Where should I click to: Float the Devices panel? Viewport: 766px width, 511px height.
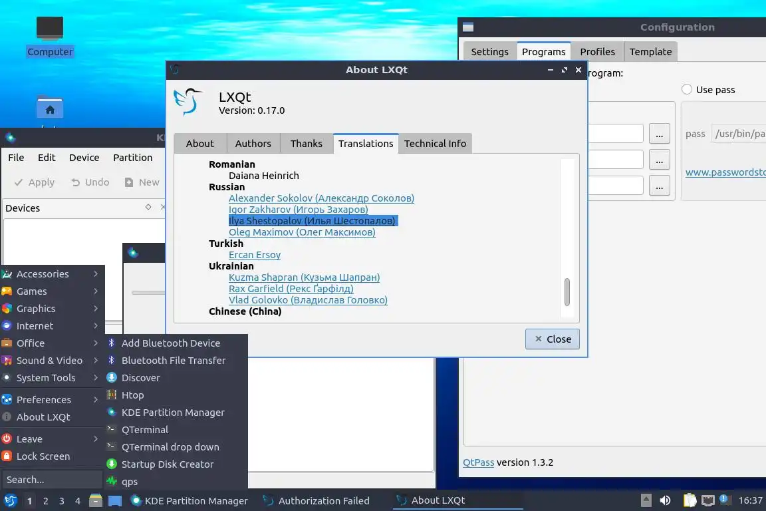coord(148,208)
